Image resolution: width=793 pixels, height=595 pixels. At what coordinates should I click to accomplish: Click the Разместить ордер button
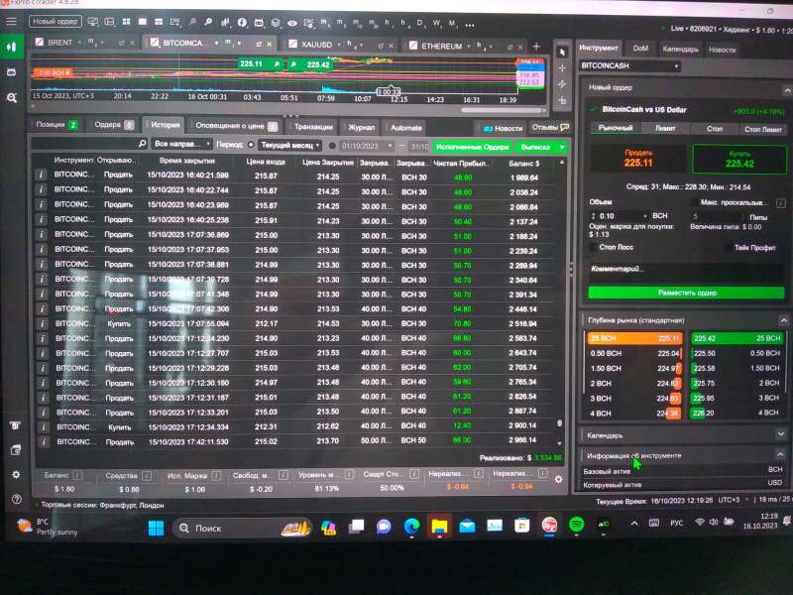(x=686, y=293)
